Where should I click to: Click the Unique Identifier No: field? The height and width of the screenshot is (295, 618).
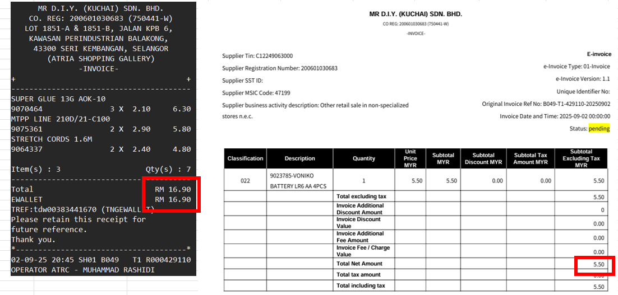point(583,92)
